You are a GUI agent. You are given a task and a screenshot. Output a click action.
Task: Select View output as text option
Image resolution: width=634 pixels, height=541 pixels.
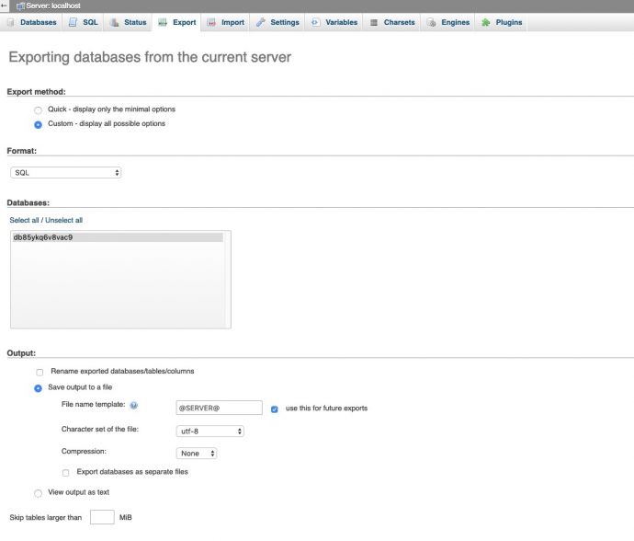tap(38, 493)
